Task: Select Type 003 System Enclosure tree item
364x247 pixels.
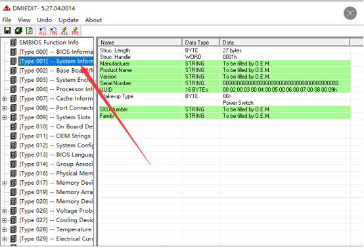Action: pyautogui.click(x=56, y=80)
